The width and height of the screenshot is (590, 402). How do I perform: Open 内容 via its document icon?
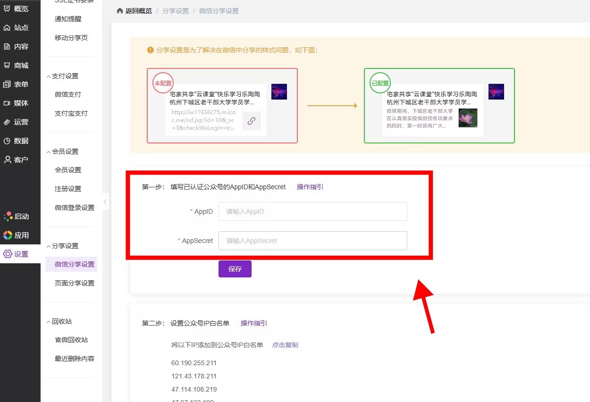point(7,47)
